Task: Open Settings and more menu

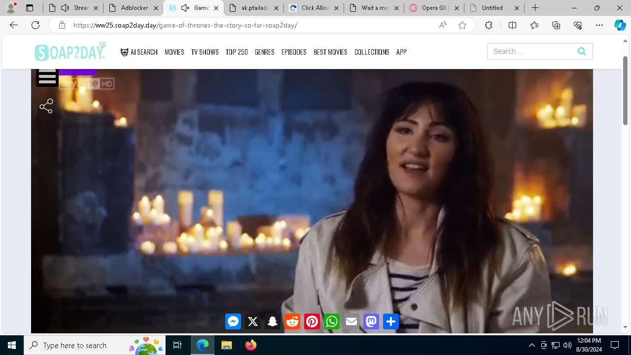Action: click(599, 25)
